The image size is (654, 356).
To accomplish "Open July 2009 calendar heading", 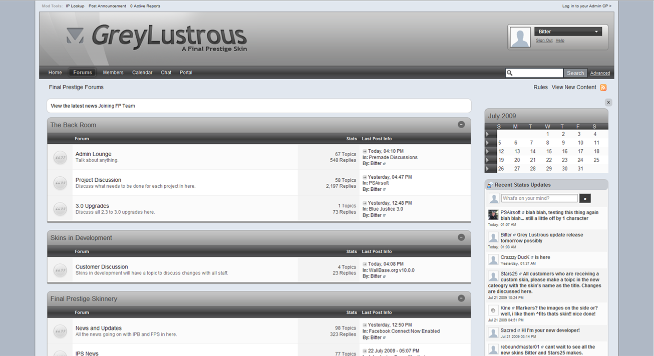I will point(502,116).
